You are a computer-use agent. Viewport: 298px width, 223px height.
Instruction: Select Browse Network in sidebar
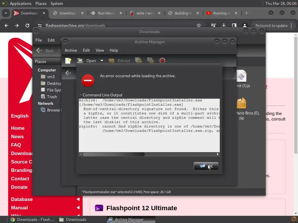tap(51, 110)
